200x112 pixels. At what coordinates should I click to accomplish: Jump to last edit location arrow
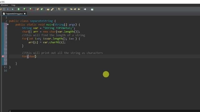tap(71, 9)
